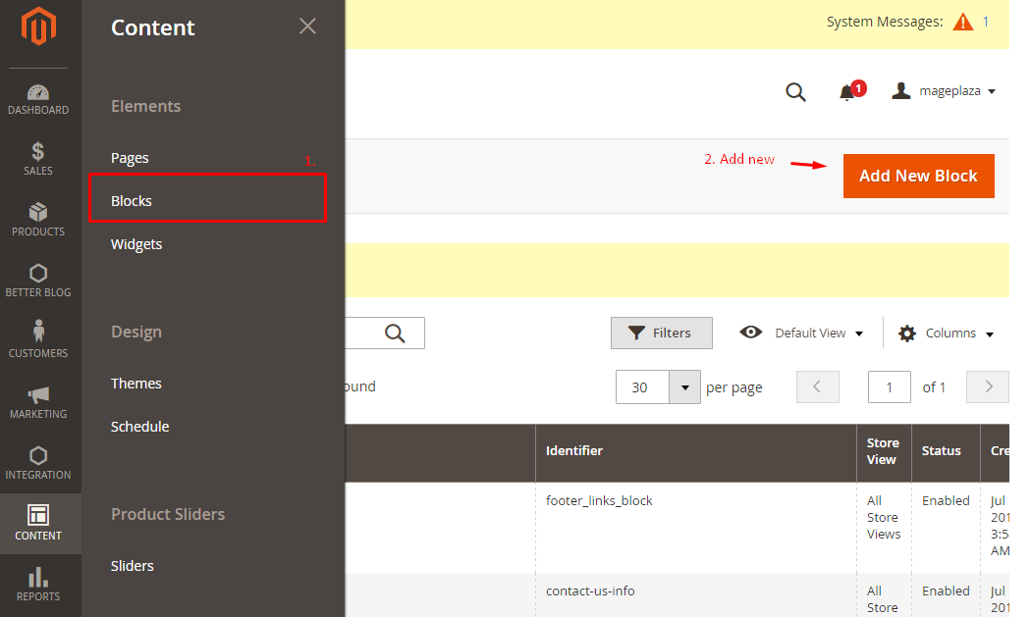Click the Magento logo icon
This screenshot has height=617, width=1031.
(x=39, y=27)
